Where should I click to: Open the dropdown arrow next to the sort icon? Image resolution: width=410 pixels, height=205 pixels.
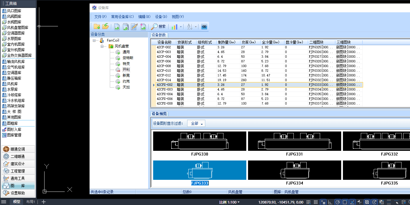(x=196, y=27)
